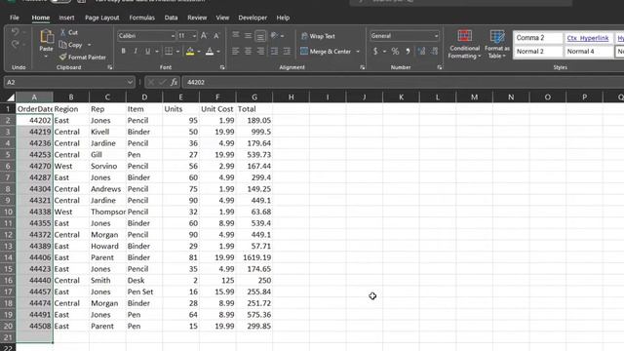624x351 pixels.
Task: Toggle Wrap Text
Action: click(x=319, y=36)
